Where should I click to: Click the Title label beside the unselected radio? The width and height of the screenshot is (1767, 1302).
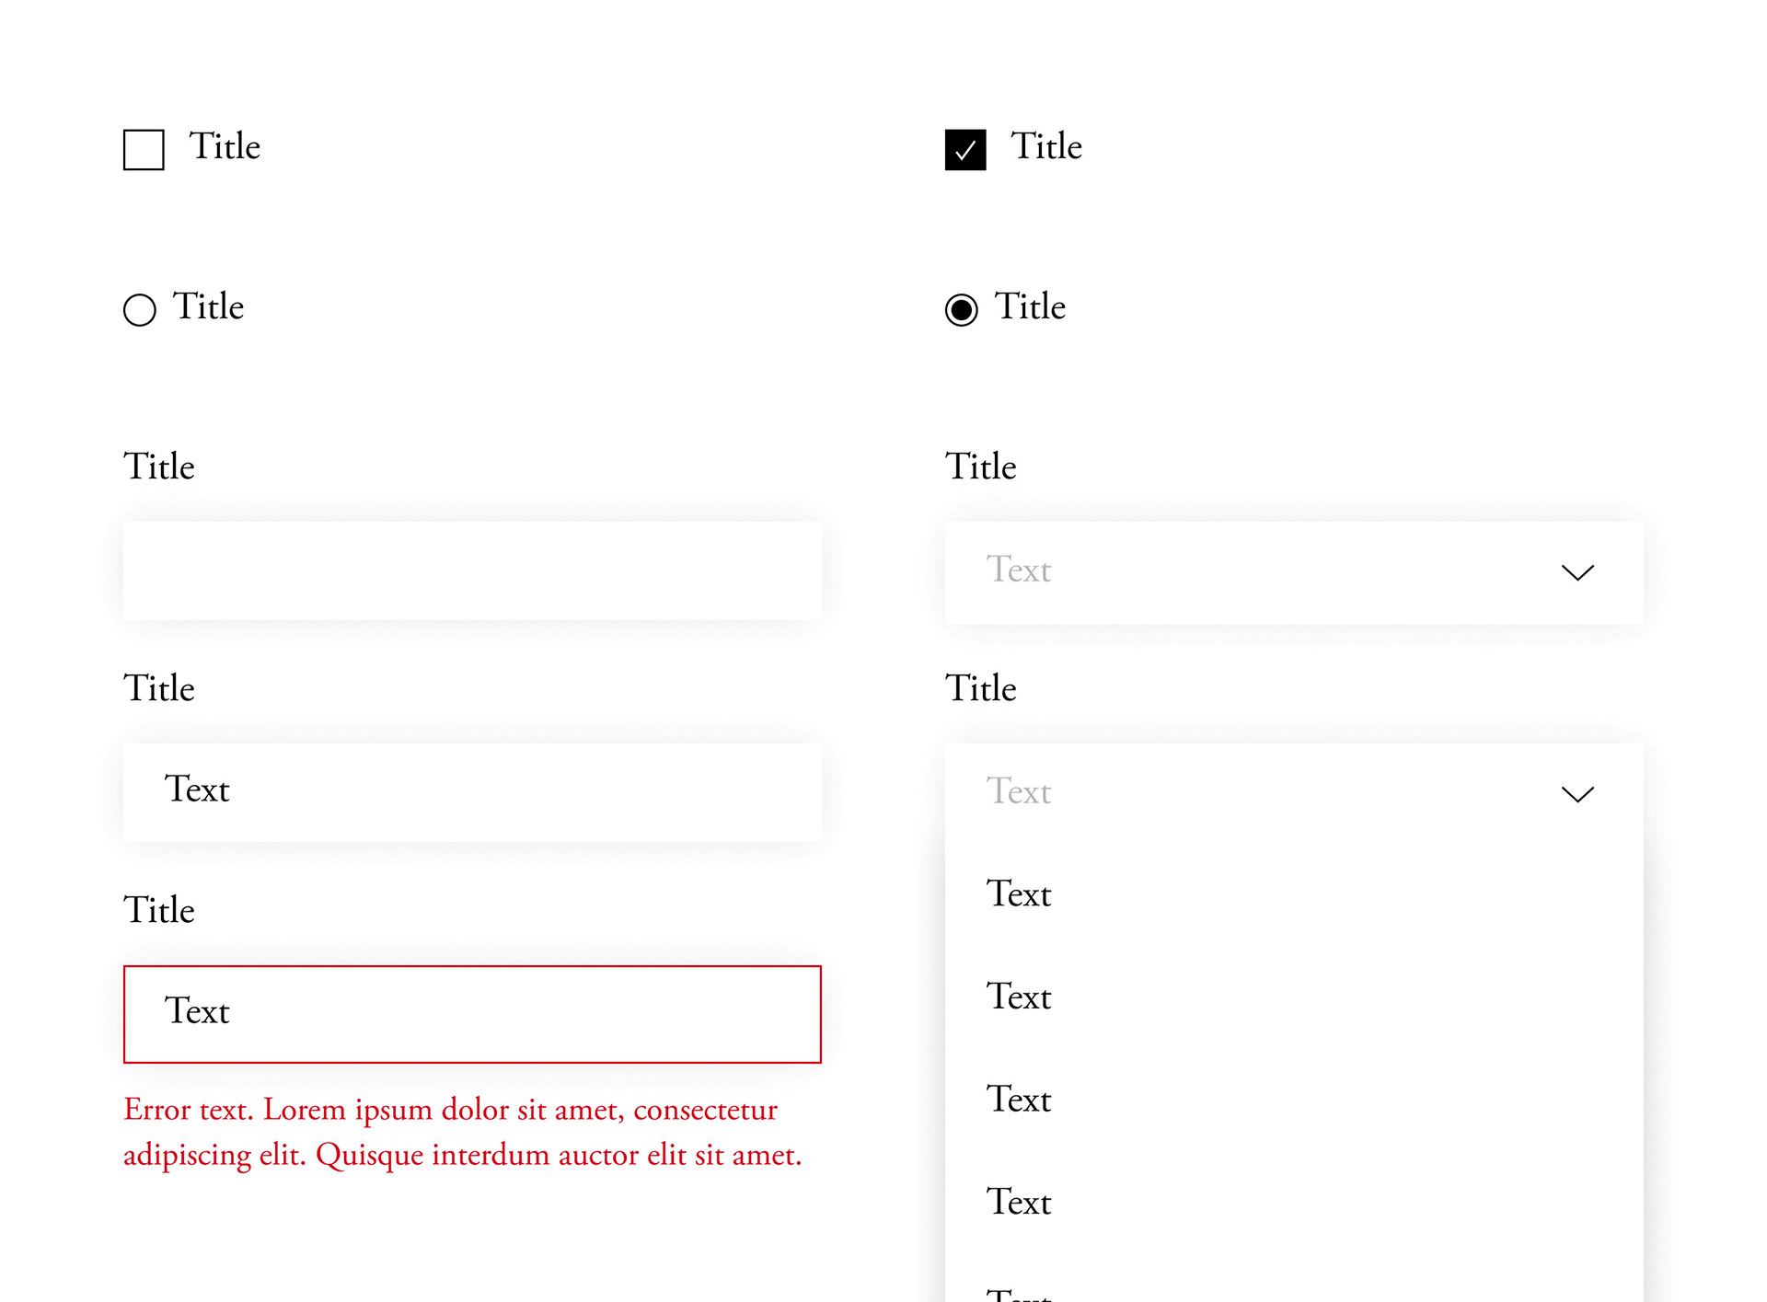click(x=209, y=307)
